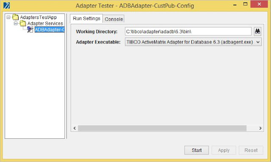Maximize the Adapter Tester window
The image size is (271, 162).
tap(245, 4)
